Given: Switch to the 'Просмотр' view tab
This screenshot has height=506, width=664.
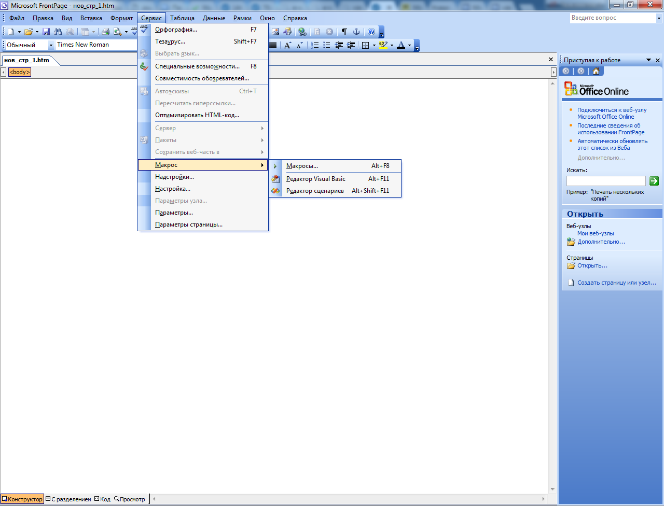Looking at the screenshot, I should click(x=130, y=499).
